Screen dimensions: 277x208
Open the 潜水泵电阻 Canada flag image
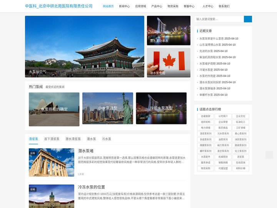[x=169, y=63]
